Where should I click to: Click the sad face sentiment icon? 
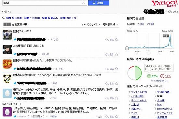pos(162,76)
